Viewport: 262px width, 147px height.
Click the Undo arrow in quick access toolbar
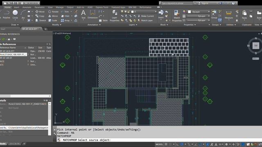(26, 3)
